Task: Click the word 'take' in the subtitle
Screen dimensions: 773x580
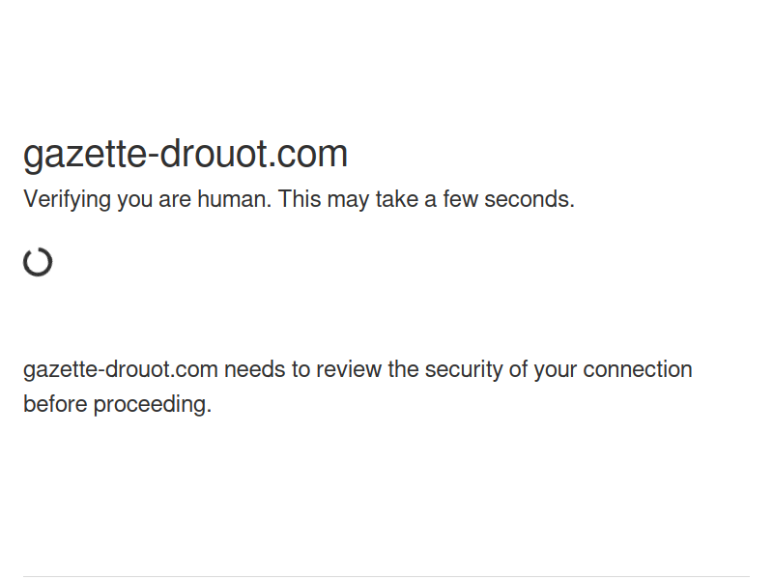Action: click(396, 199)
